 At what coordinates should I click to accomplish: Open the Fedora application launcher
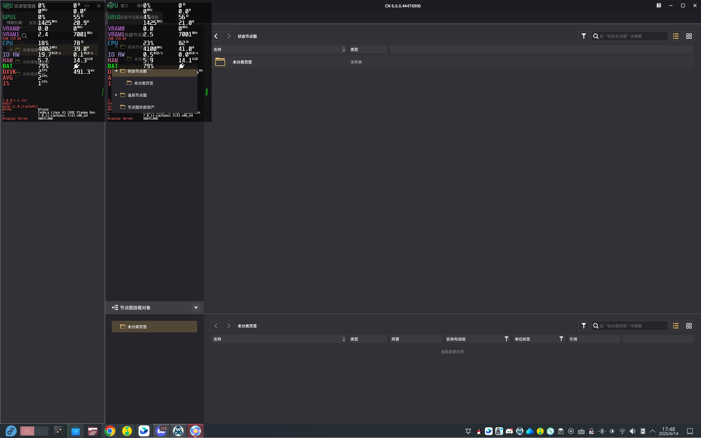pyautogui.click(x=11, y=431)
